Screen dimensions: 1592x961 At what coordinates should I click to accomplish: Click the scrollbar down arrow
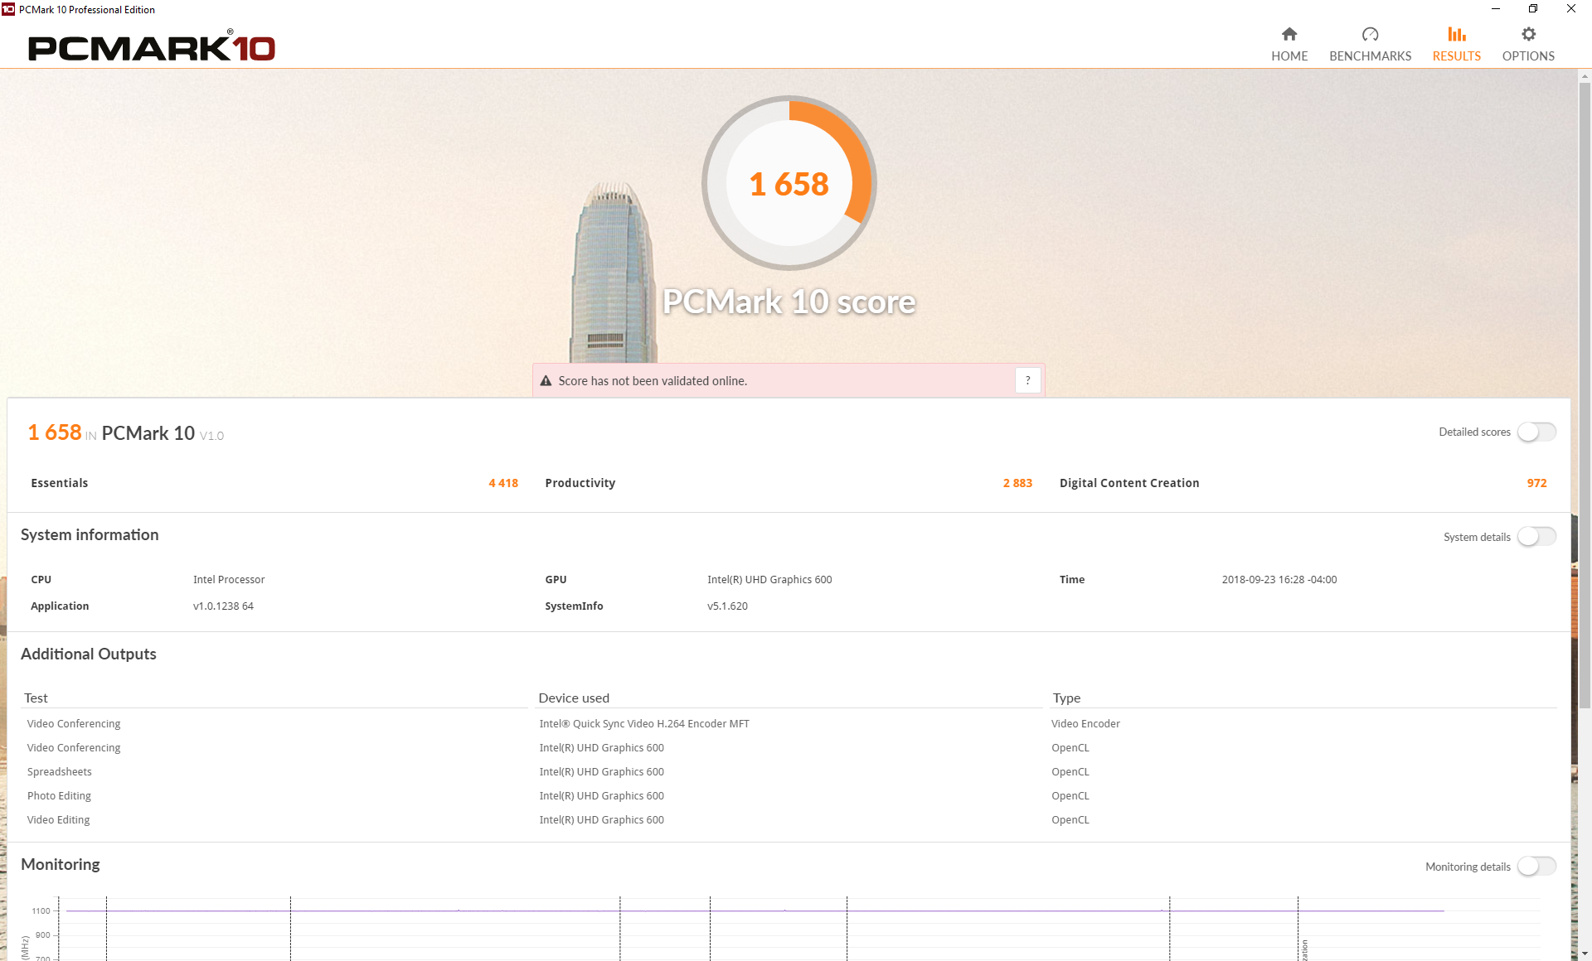pyautogui.click(x=1585, y=954)
